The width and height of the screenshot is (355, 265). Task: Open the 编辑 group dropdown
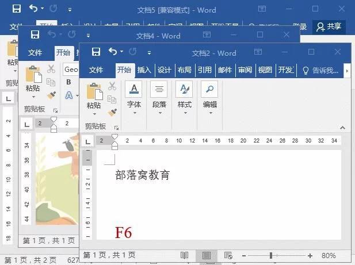(x=210, y=98)
